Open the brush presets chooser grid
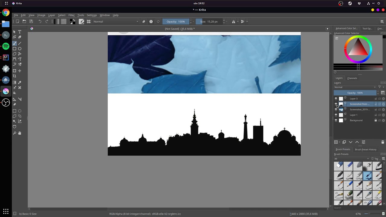The width and height of the screenshot is (386, 217). tap(89, 21)
